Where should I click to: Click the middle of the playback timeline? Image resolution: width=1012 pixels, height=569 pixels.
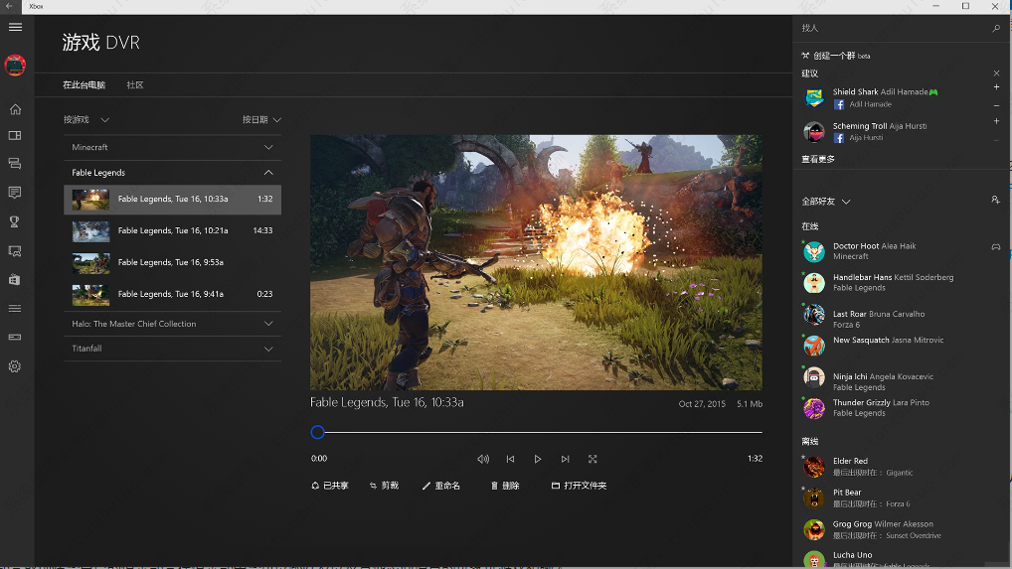tap(537, 432)
